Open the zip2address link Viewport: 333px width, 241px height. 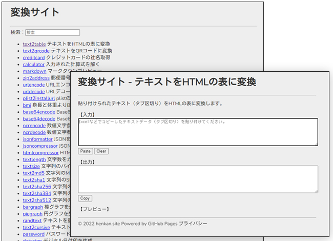[x=36, y=78]
